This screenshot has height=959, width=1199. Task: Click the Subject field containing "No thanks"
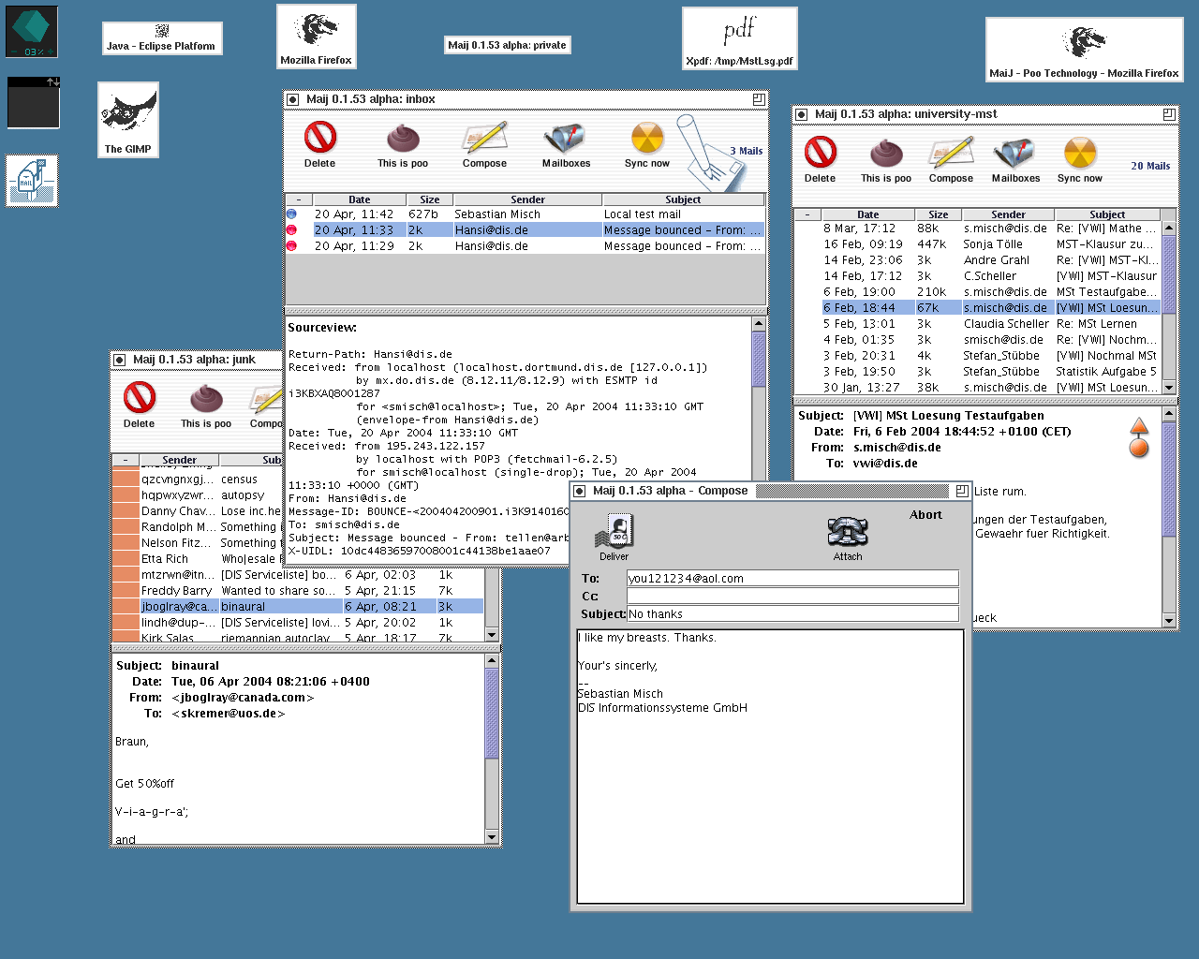(x=792, y=614)
